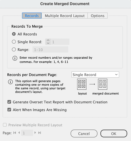
Task: Open Records per Document Page dropdown
Action: [x=95, y=75]
